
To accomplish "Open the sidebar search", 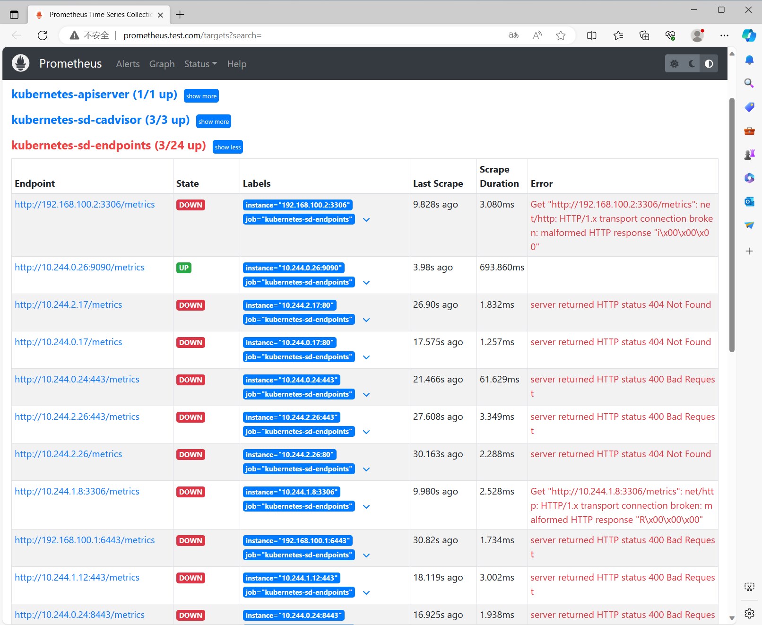I will pyautogui.click(x=749, y=83).
